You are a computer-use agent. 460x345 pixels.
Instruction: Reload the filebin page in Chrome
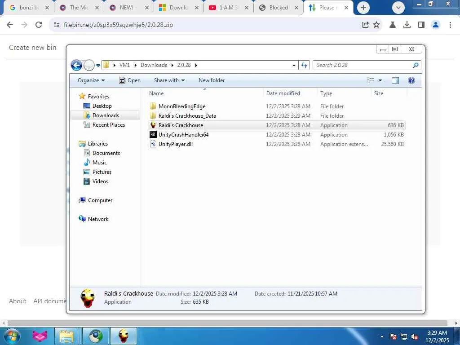pos(39,25)
